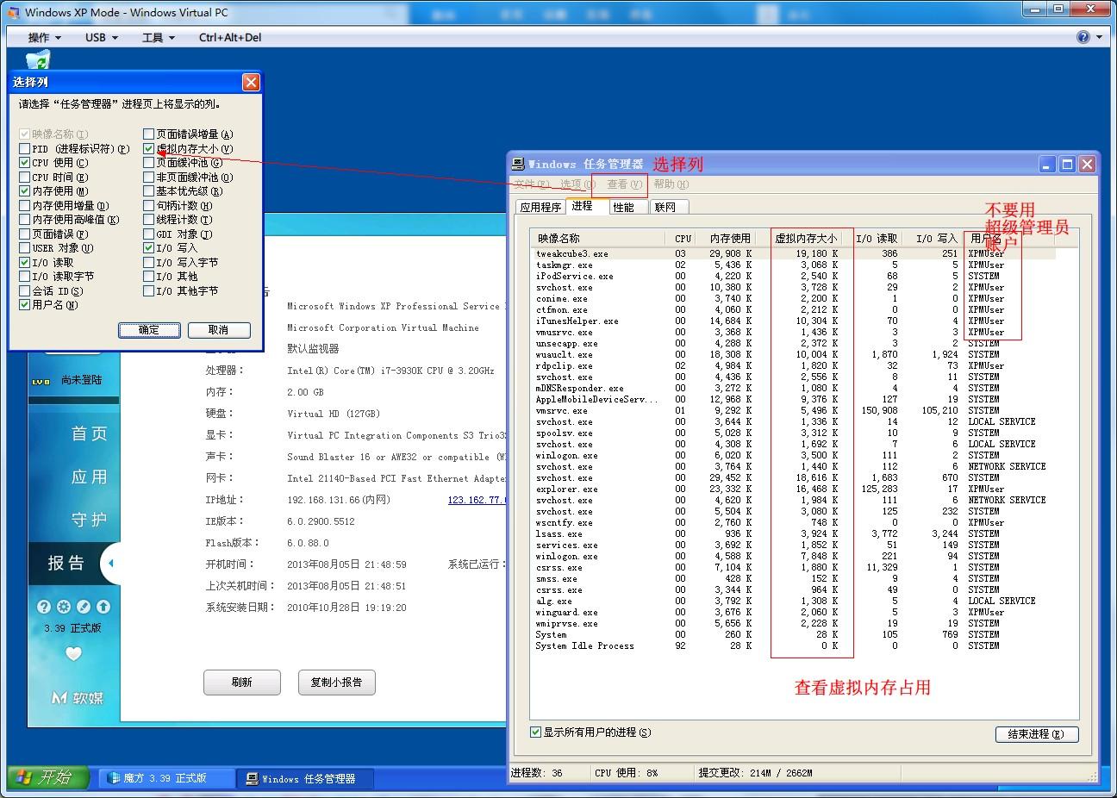Screen dimensions: 1117x798
Task: Toggle 显示所有用户的进程 checkbox
Action: (536, 732)
